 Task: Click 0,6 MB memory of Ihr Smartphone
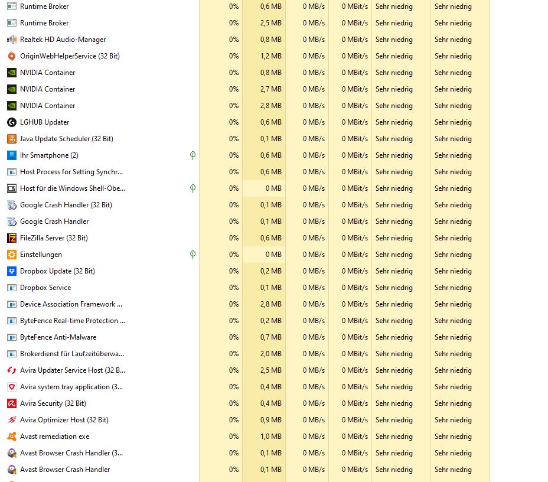271,155
